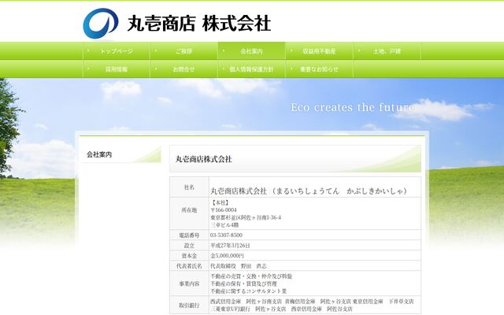Click the 丸壱商店 株式会社 header title
The width and height of the screenshot is (504, 315).
click(199, 24)
